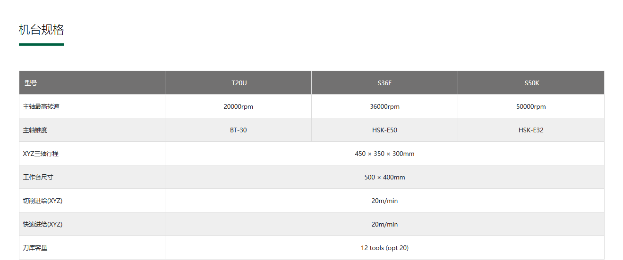Click the 50000rpm spindle speed cell
Image resolution: width=623 pixels, height=260 pixels.
[x=531, y=106]
